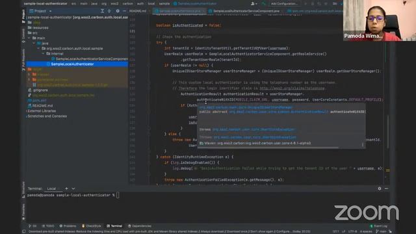Select the Local terminal tab

point(51,188)
